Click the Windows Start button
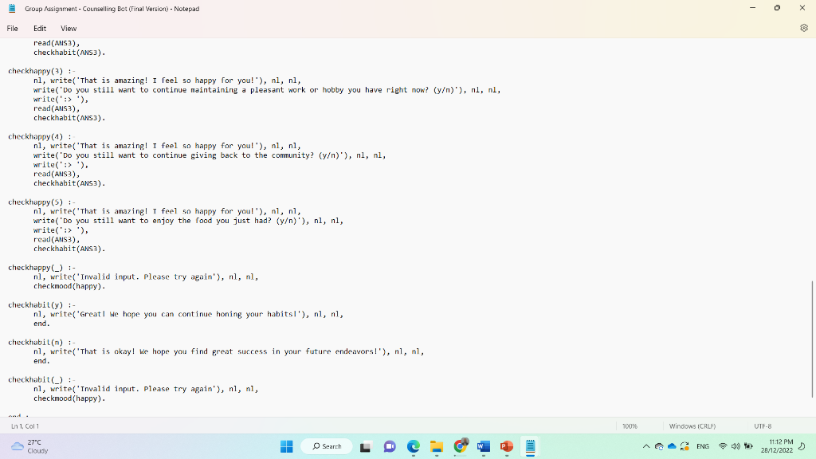This screenshot has height=459, width=816. pyautogui.click(x=286, y=447)
